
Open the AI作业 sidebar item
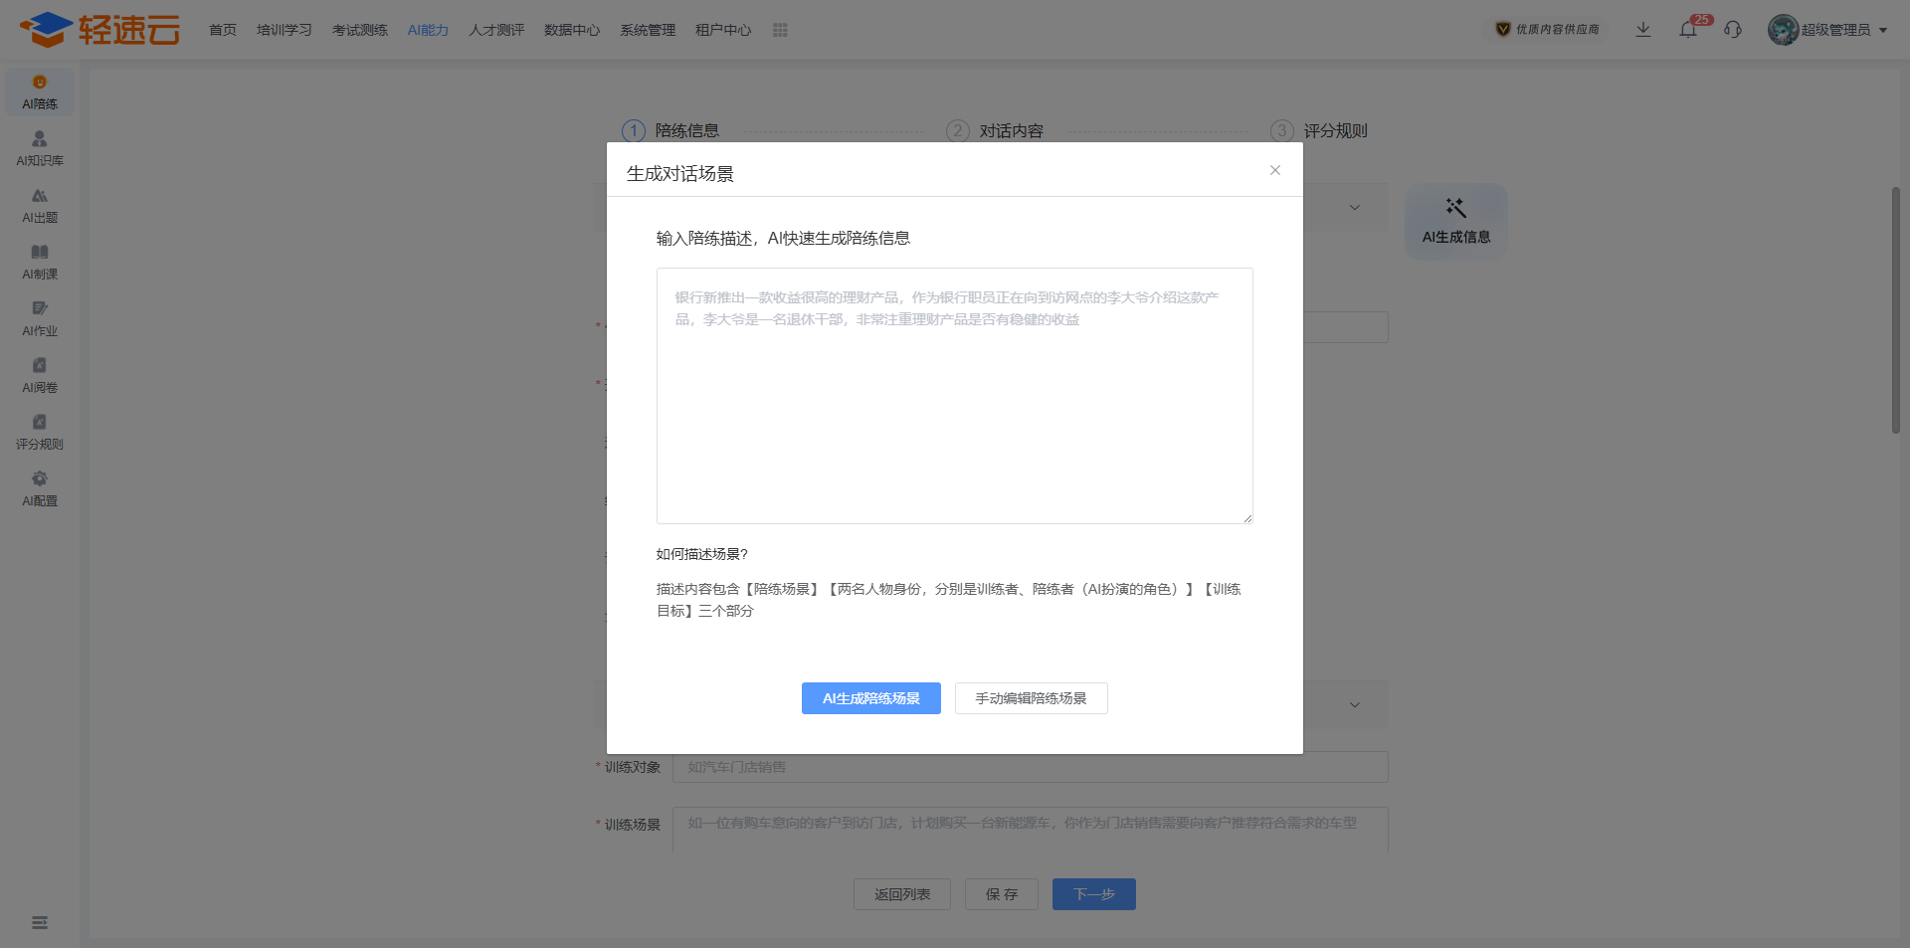click(40, 318)
